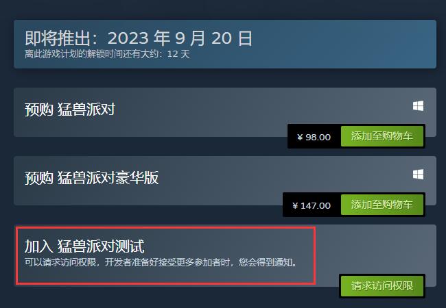
Task: Click the playtest access description text
Action: pos(161,262)
